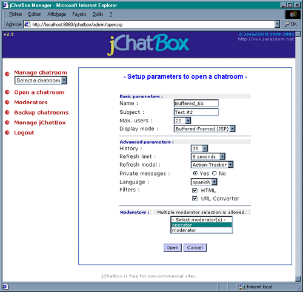This screenshot has height=292, width=303.
Task: Expand the Display mode dropdown
Action: 233,128
